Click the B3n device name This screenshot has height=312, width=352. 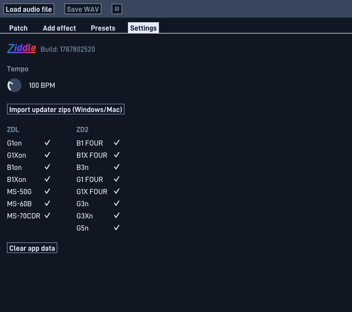(82, 167)
